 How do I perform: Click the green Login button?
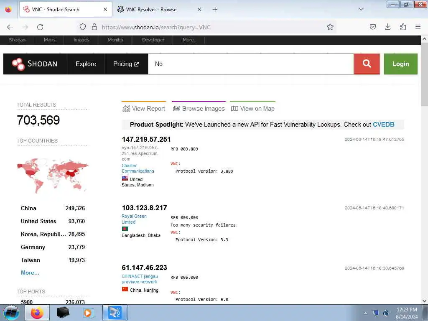coord(400,64)
